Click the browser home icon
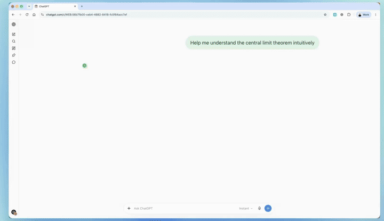 [34, 15]
